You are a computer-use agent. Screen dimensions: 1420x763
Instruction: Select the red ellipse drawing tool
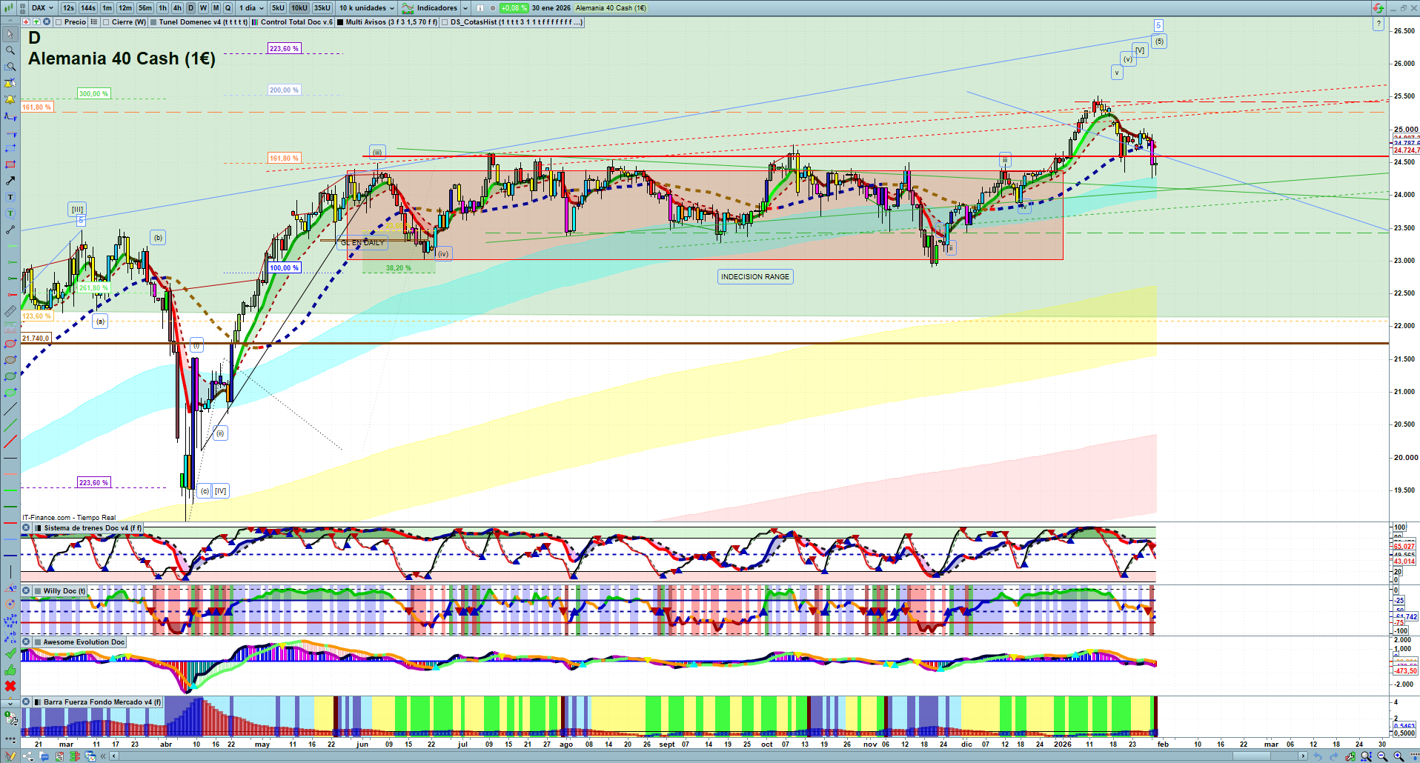tap(10, 344)
